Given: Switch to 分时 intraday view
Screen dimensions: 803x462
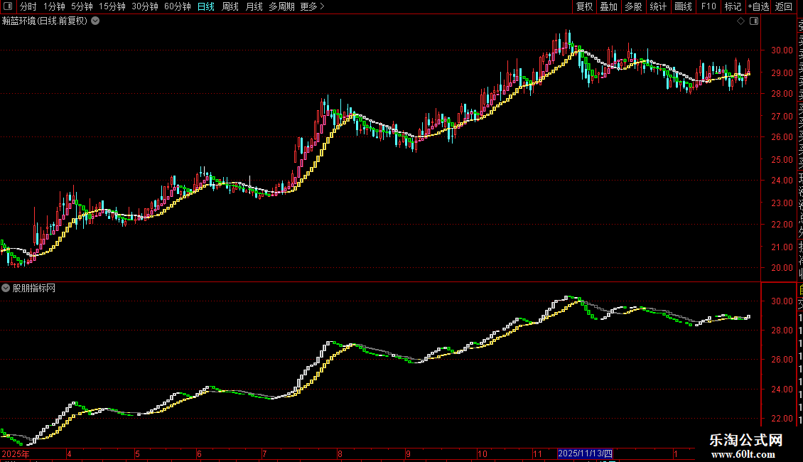Looking at the screenshot, I should click(x=28, y=6).
